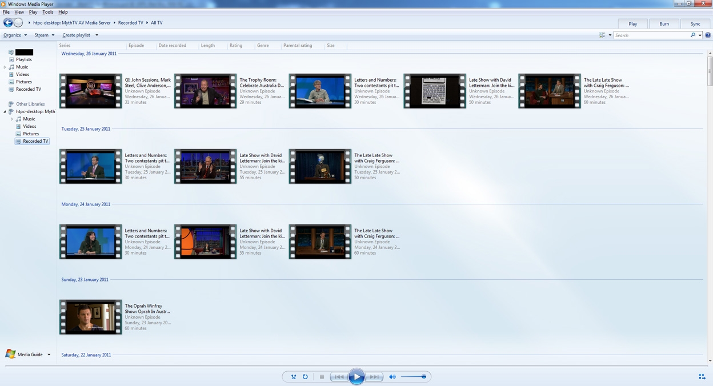Image resolution: width=713 pixels, height=386 pixels.
Task: Click the search magnifier icon
Action: (693, 35)
